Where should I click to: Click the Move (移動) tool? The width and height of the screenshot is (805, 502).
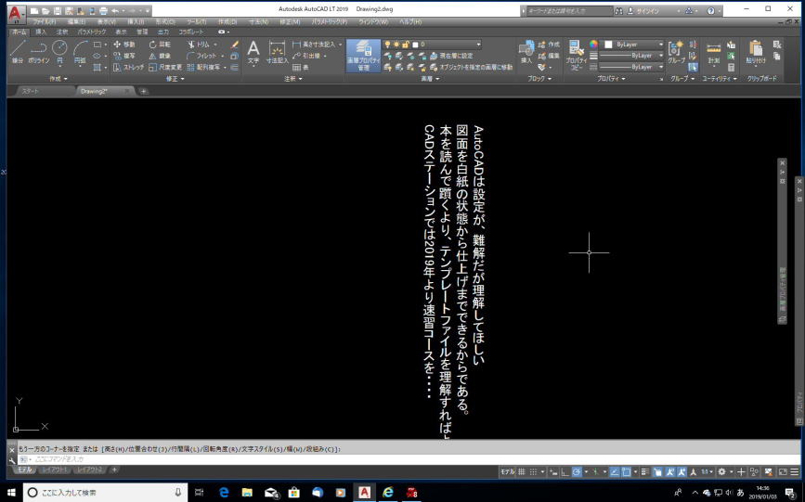pos(124,45)
